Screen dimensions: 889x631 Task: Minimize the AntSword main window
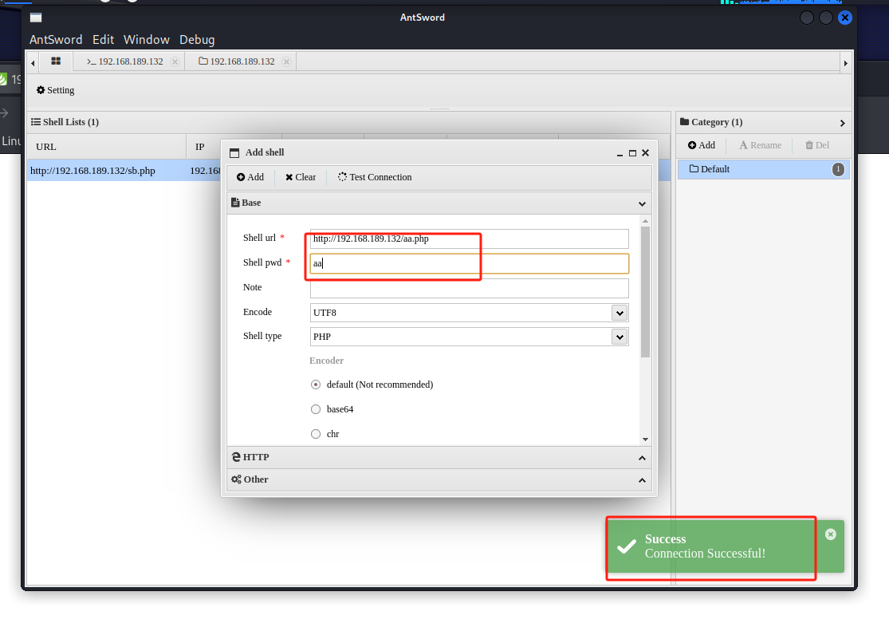807,18
